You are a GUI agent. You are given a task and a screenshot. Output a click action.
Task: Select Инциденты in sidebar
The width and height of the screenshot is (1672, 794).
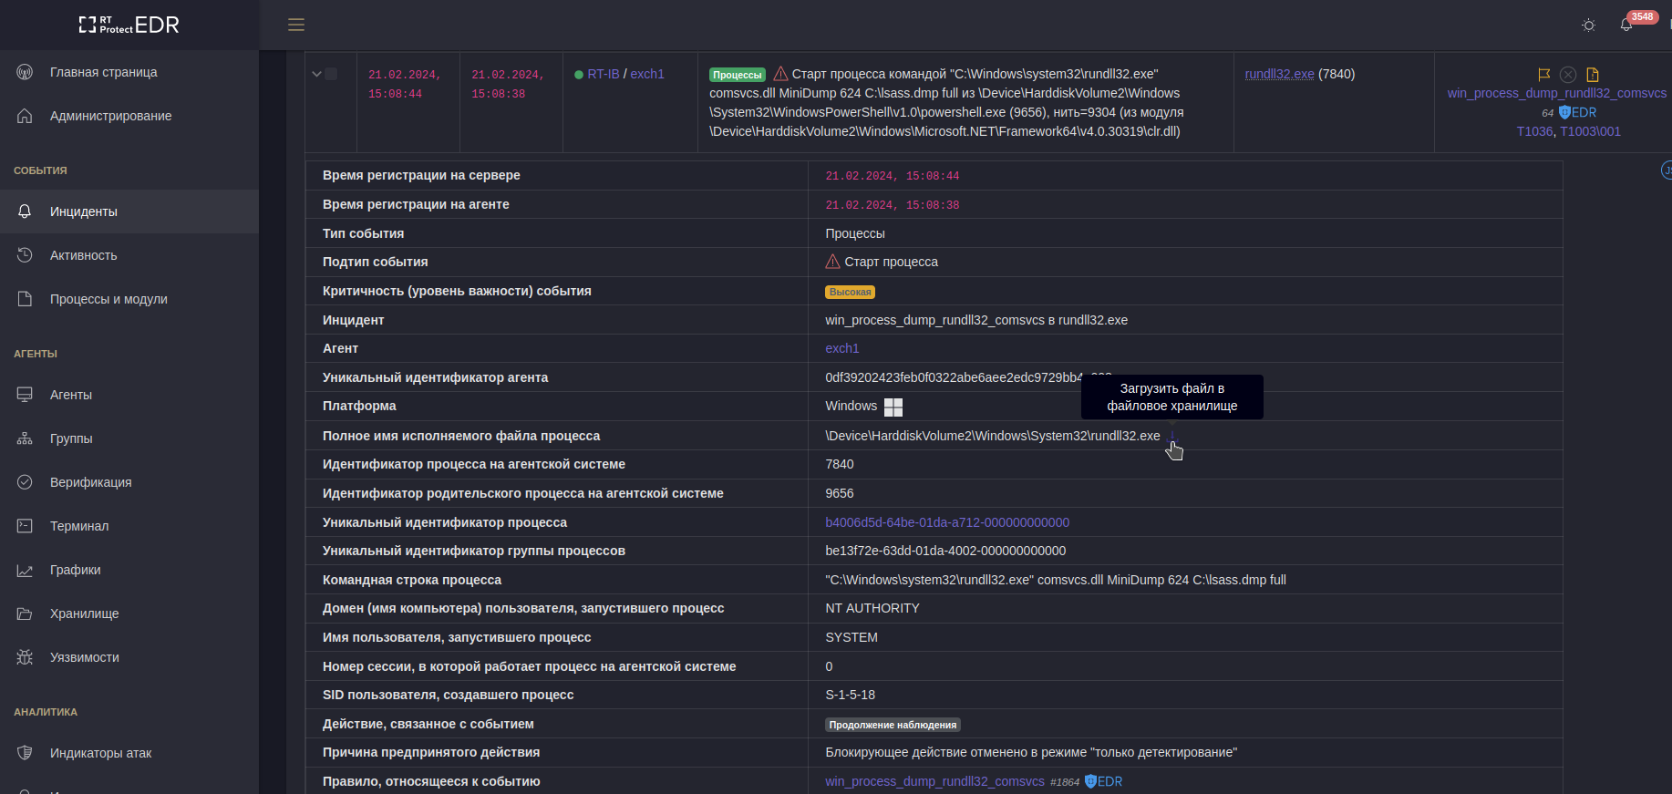129,211
